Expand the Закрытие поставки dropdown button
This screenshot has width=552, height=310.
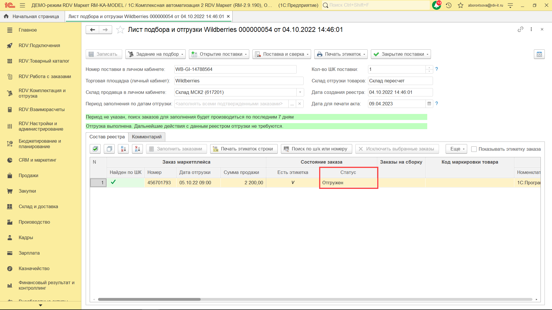(401, 54)
